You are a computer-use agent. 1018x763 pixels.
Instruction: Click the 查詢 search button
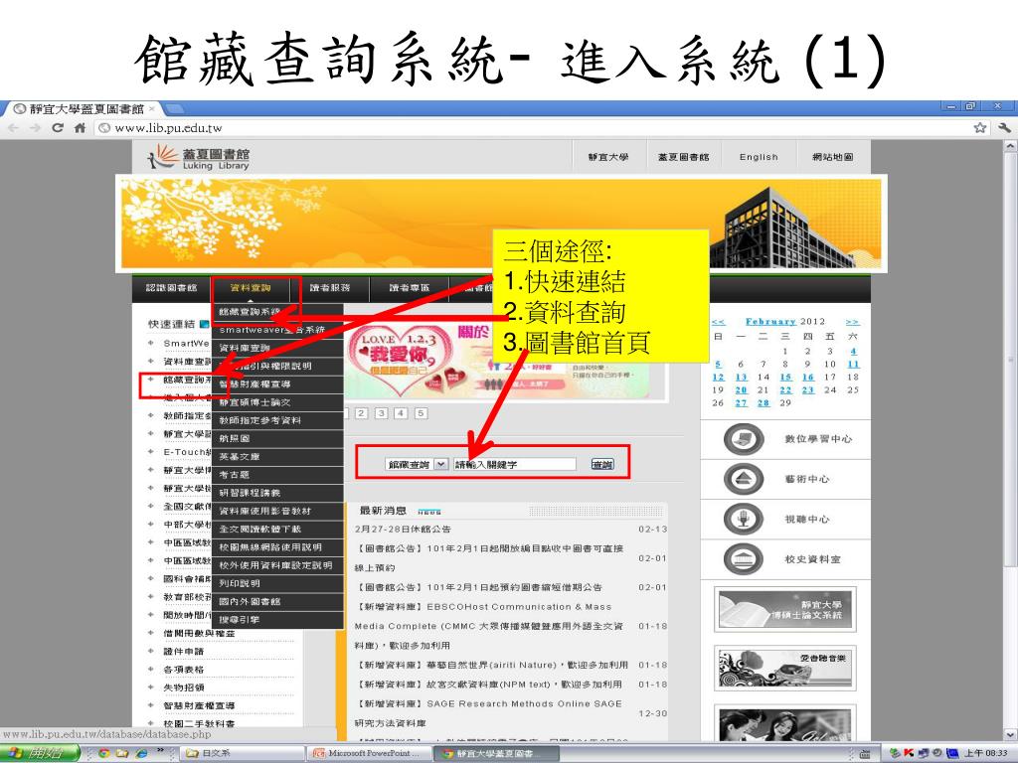[x=602, y=465]
